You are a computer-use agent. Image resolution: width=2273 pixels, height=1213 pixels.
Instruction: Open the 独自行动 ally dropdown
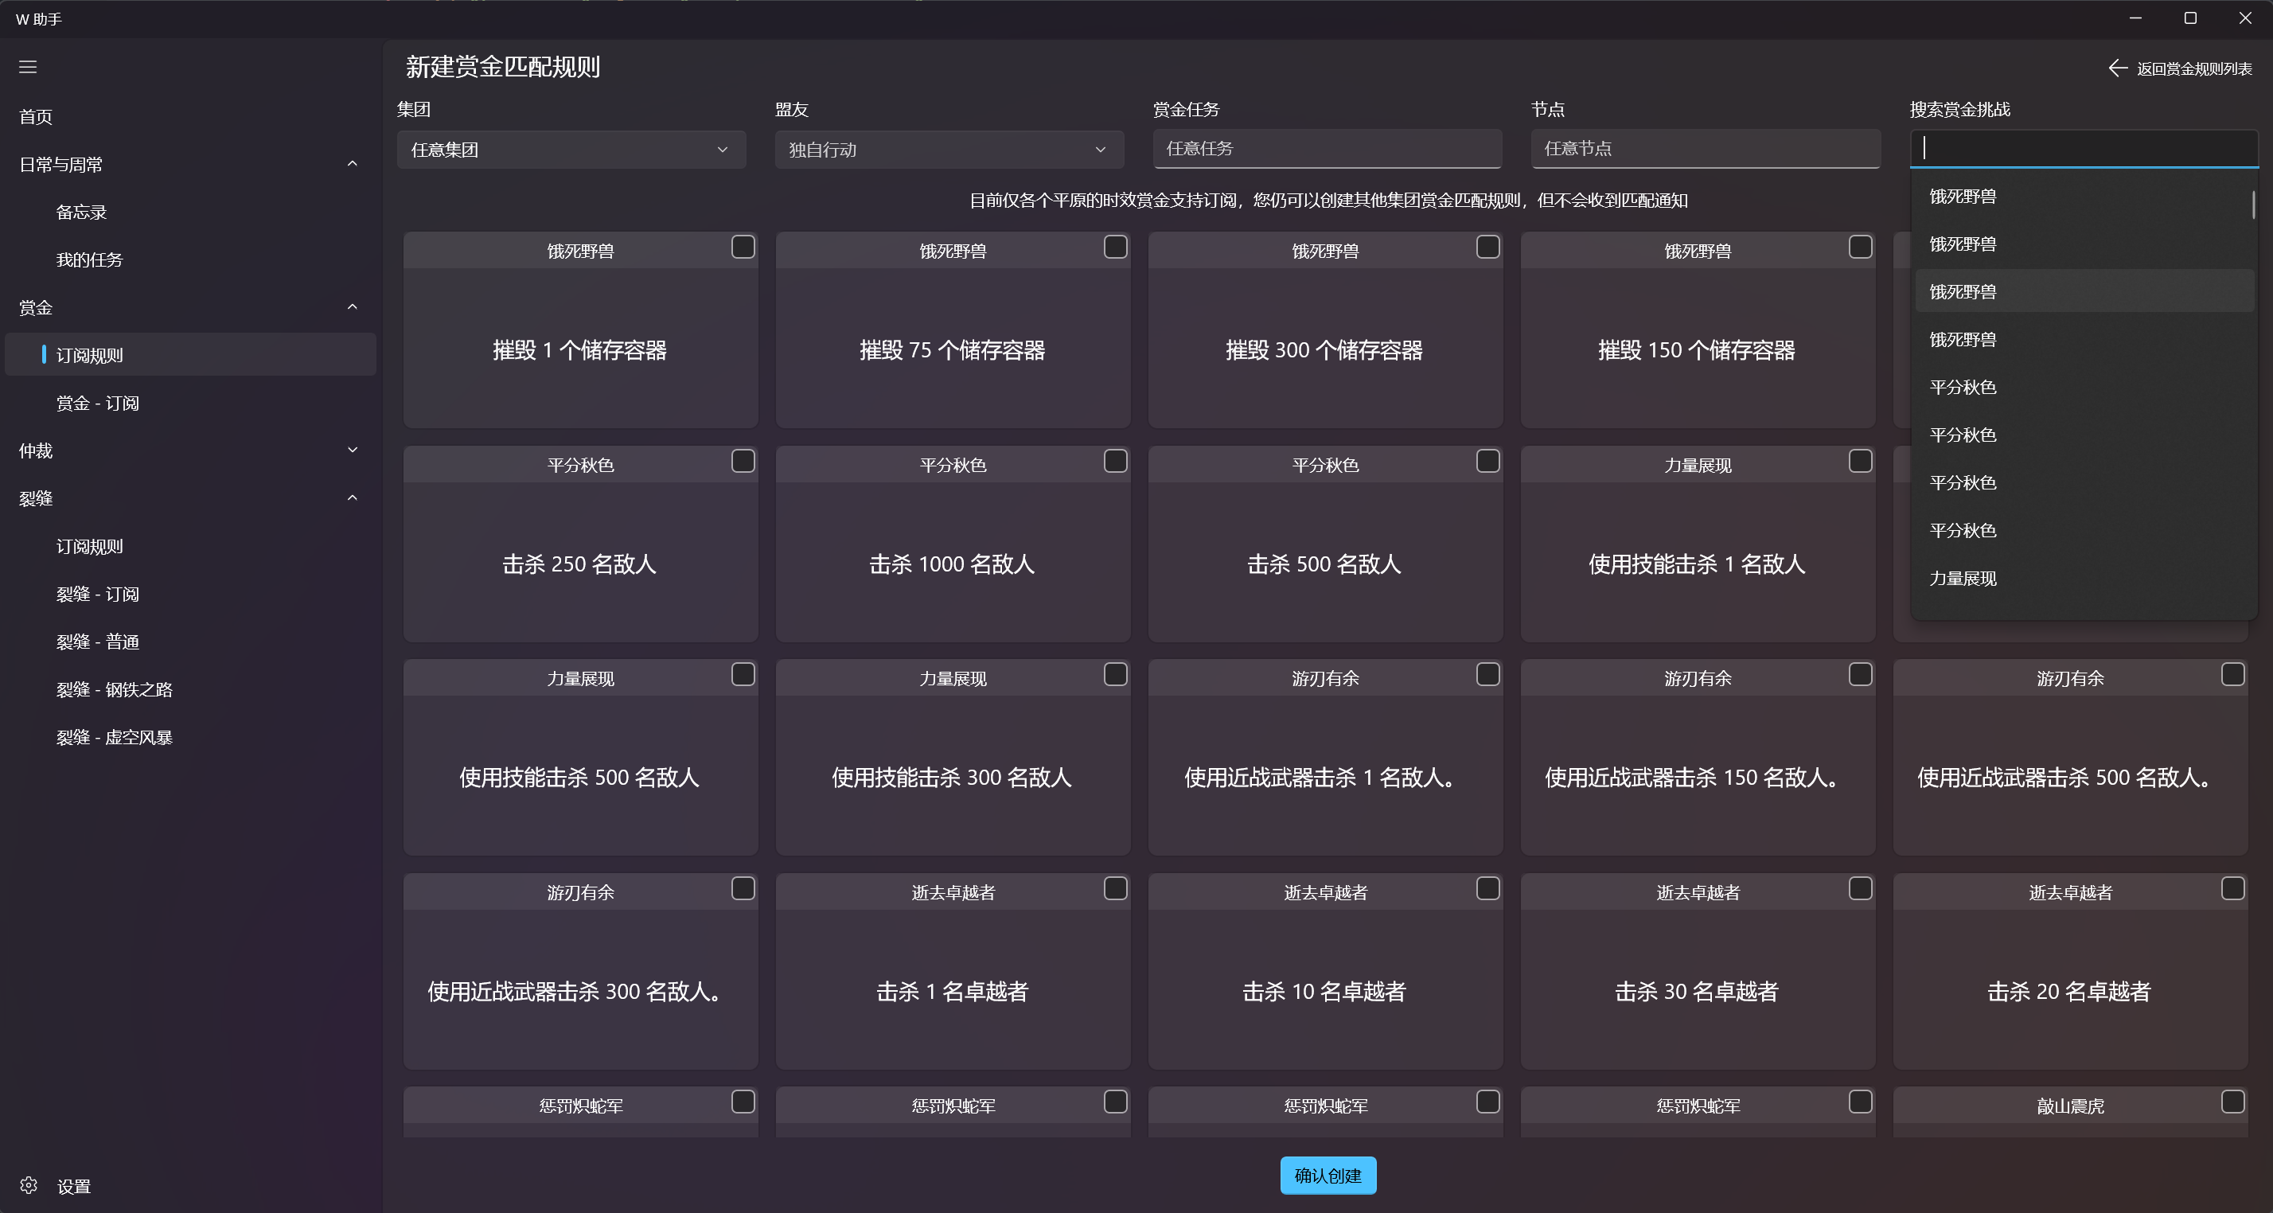click(949, 149)
